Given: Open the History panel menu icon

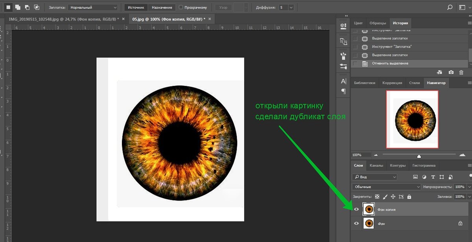Looking at the screenshot, I should click(469, 23).
